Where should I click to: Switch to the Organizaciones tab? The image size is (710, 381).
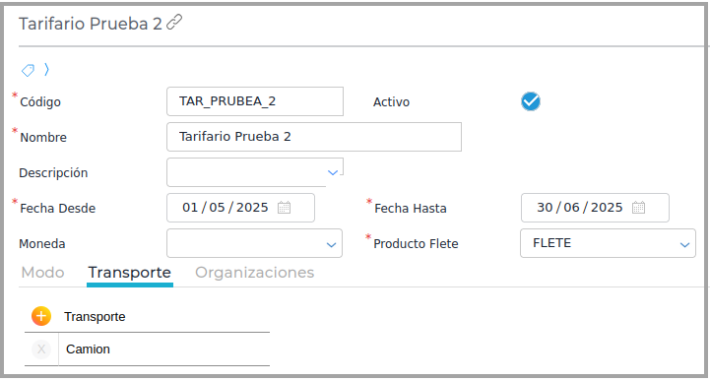click(254, 273)
